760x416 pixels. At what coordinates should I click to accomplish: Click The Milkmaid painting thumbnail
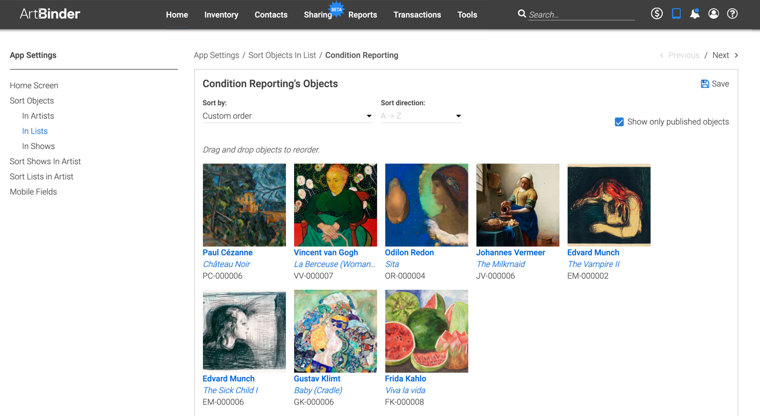517,205
